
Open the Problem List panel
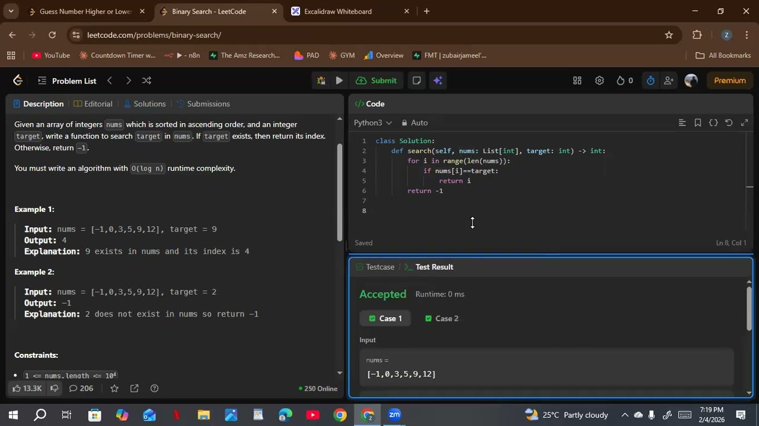click(67, 80)
